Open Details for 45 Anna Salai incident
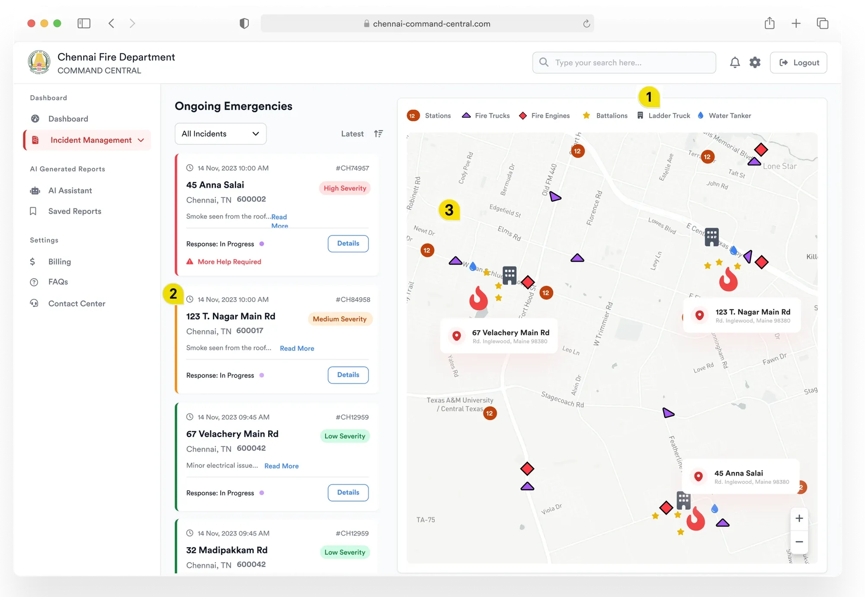This screenshot has width=865, height=597. [348, 244]
